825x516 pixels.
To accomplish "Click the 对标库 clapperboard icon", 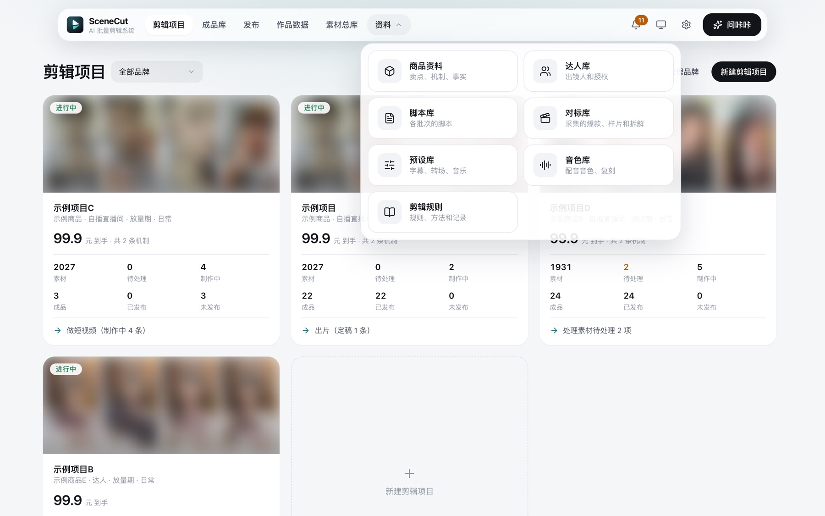I will tap(545, 118).
